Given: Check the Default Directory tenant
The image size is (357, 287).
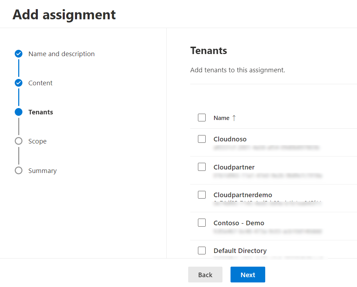Looking at the screenshot, I should coord(202,251).
